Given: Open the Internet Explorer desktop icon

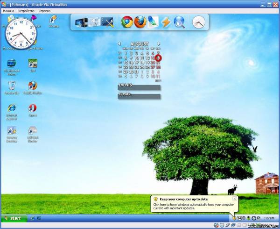Looking at the screenshot, I should tap(12, 112).
